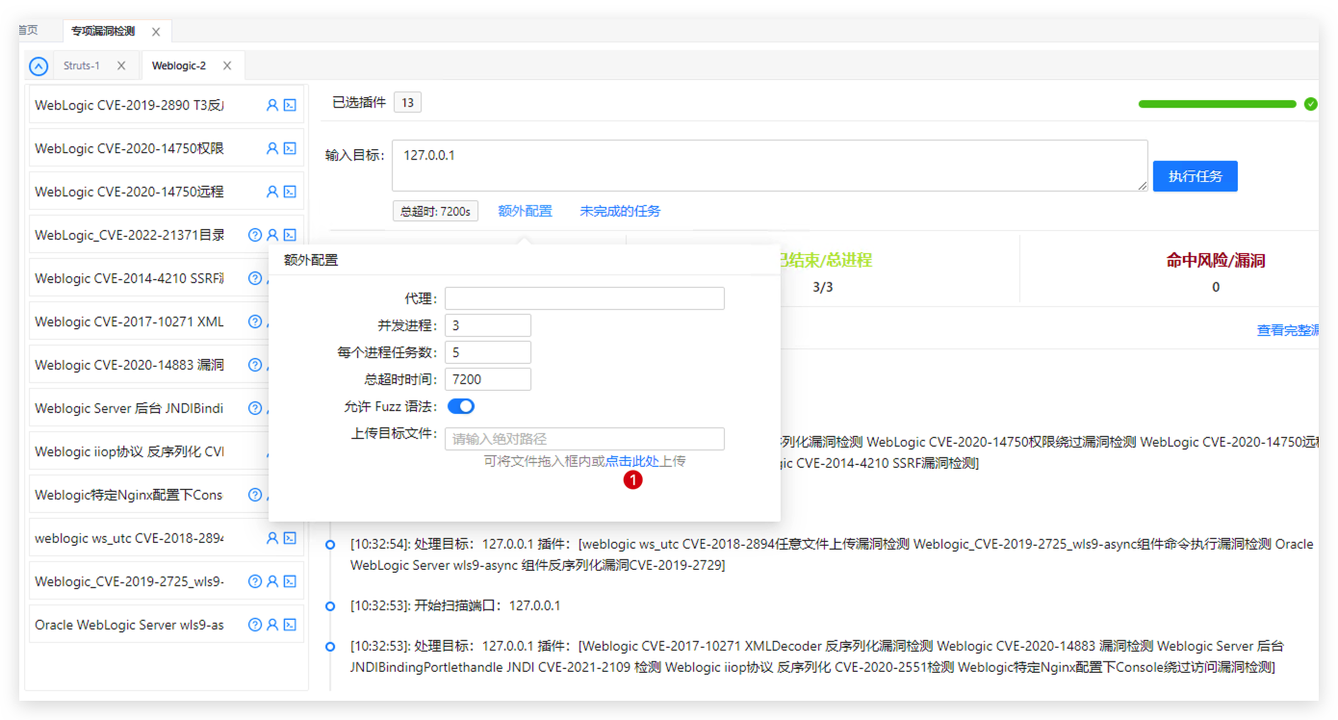This screenshot has height=720, width=1338.
Task: Click user icon for WebLogic CVE-2020-14750权限
Action: [272, 149]
